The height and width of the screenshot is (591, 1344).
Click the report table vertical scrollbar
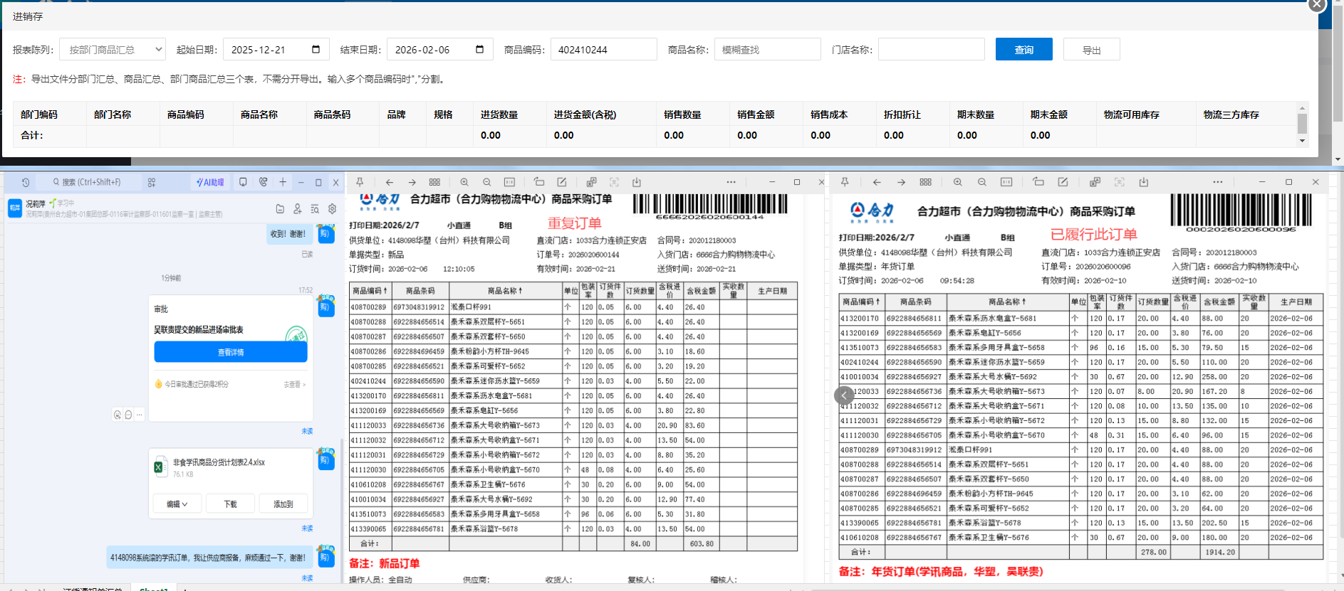1302,124
